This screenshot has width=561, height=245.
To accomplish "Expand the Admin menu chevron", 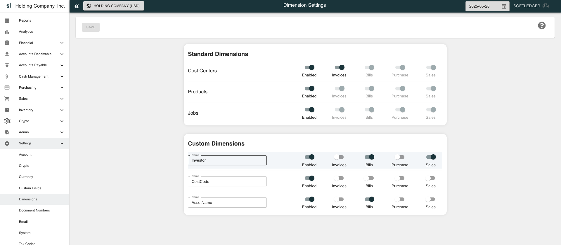I will (x=62, y=132).
